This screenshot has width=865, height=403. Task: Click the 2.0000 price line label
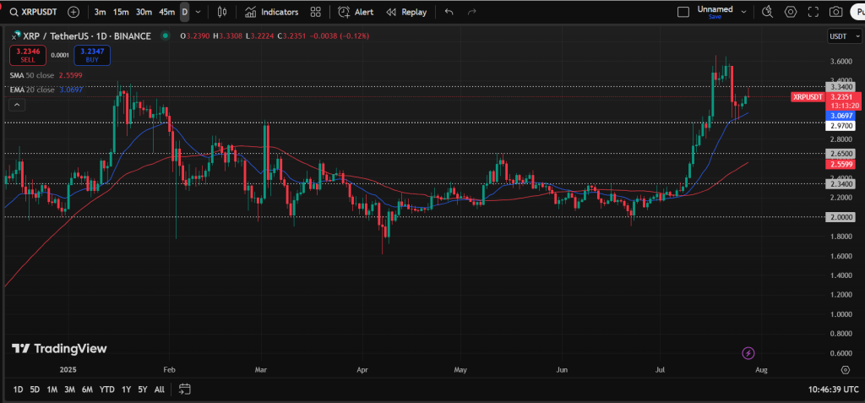pyautogui.click(x=841, y=217)
